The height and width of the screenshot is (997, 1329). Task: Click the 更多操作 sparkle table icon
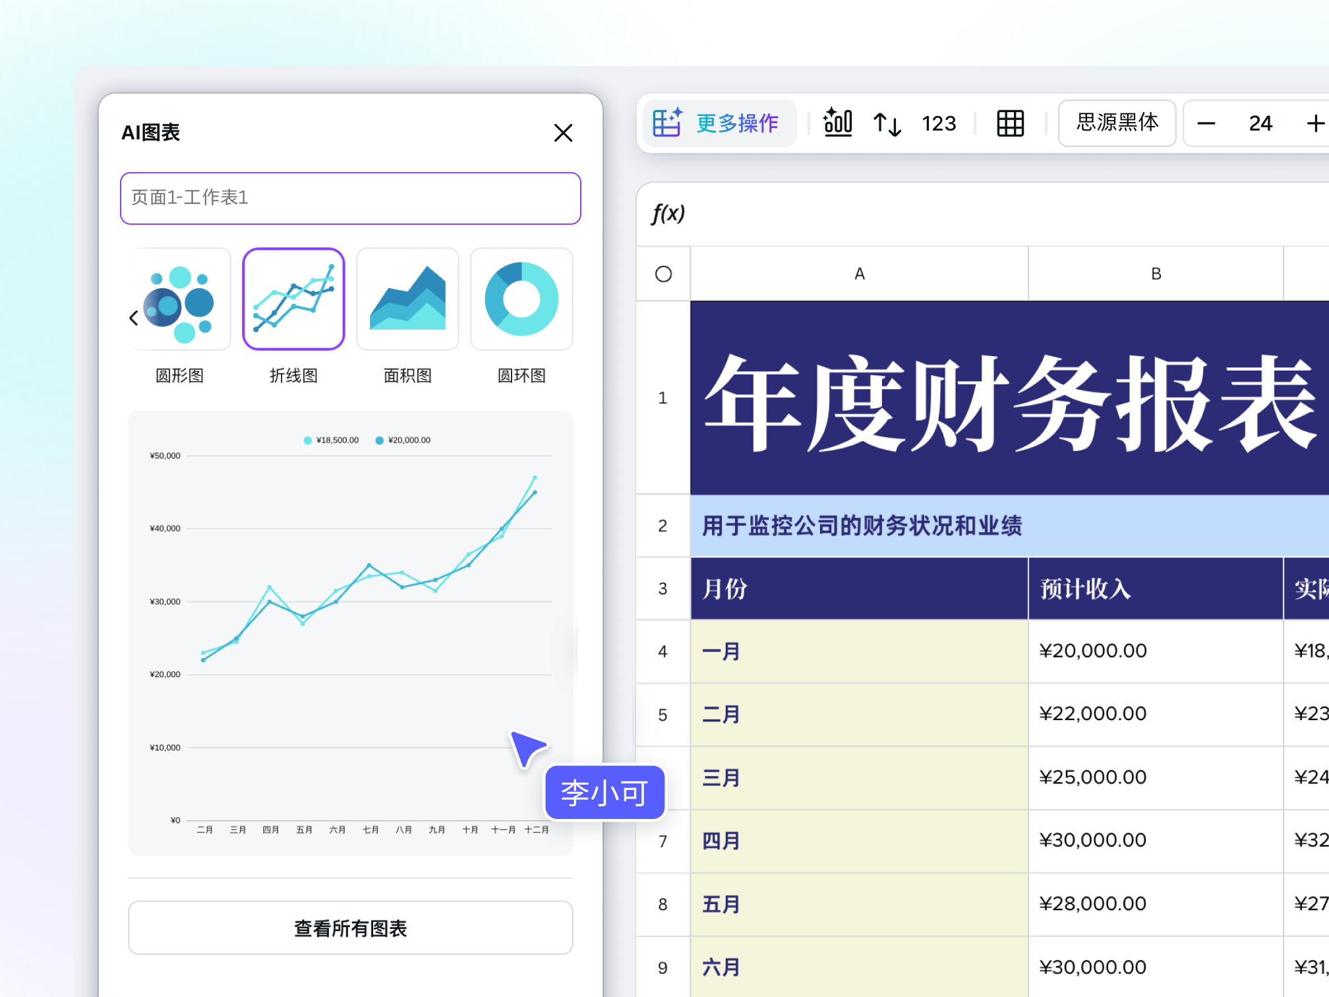coord(667,123)
